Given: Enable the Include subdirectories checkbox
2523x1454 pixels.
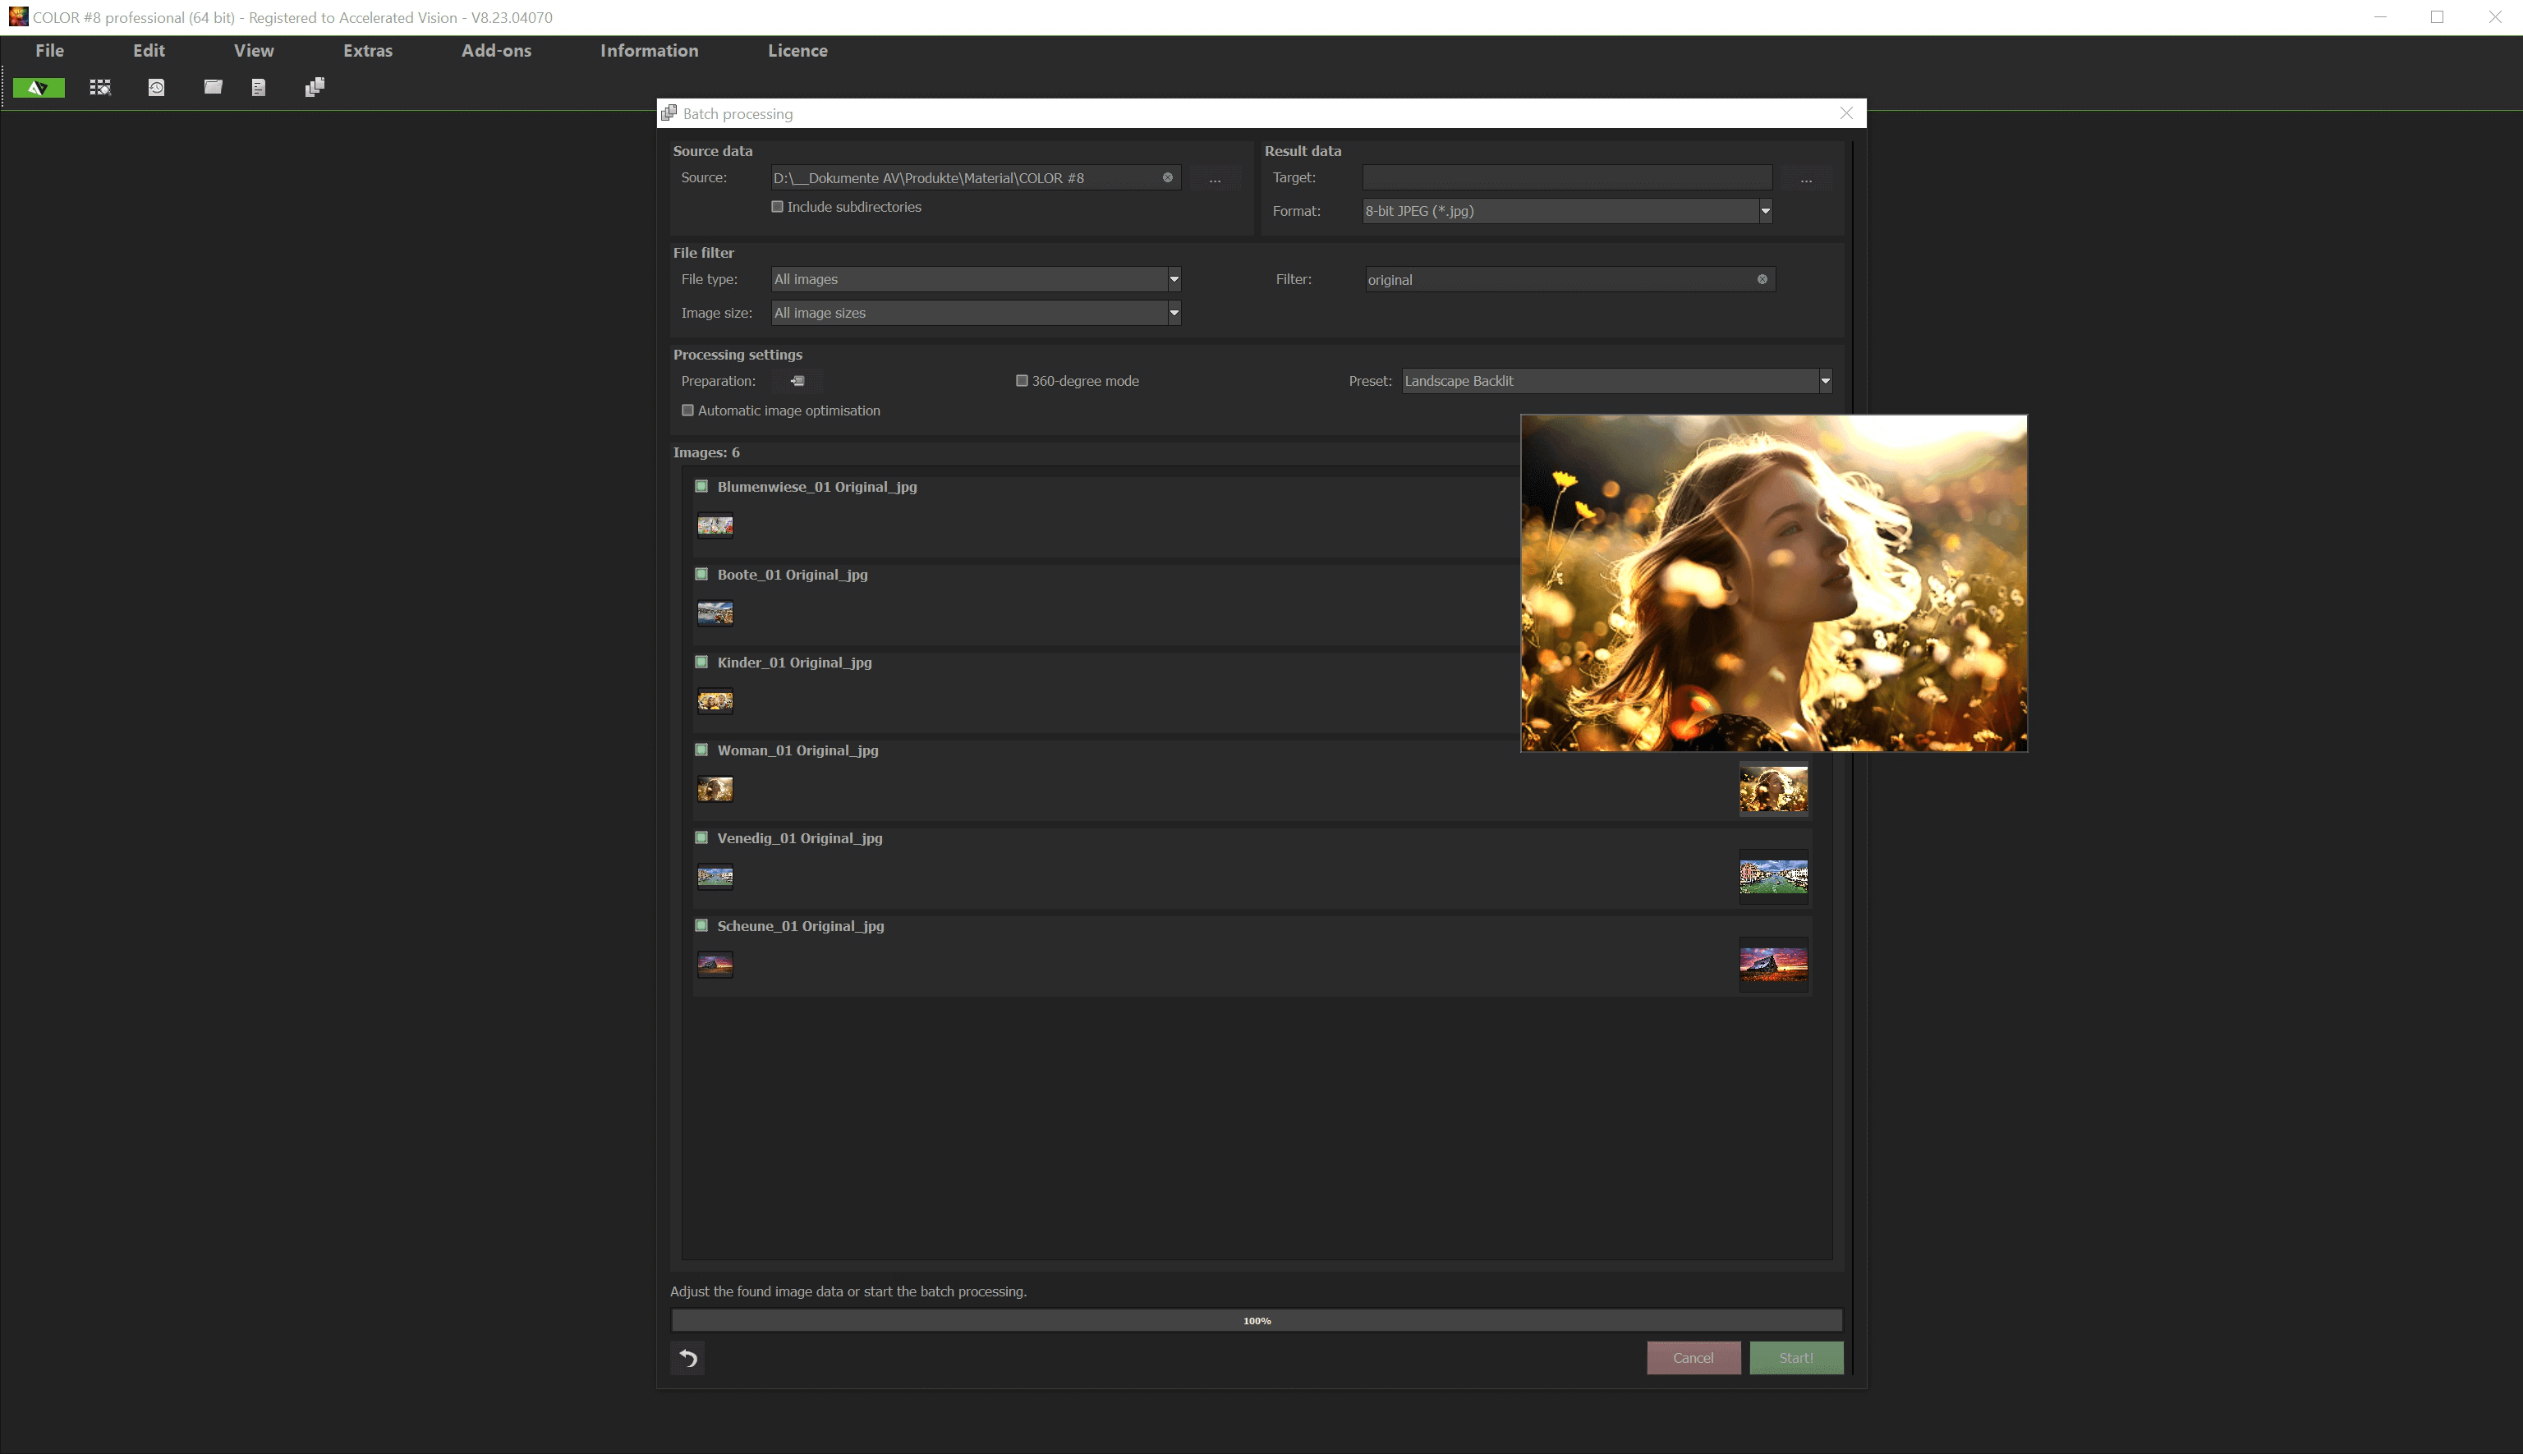Looking at the screenshot, I should point(778,207).
